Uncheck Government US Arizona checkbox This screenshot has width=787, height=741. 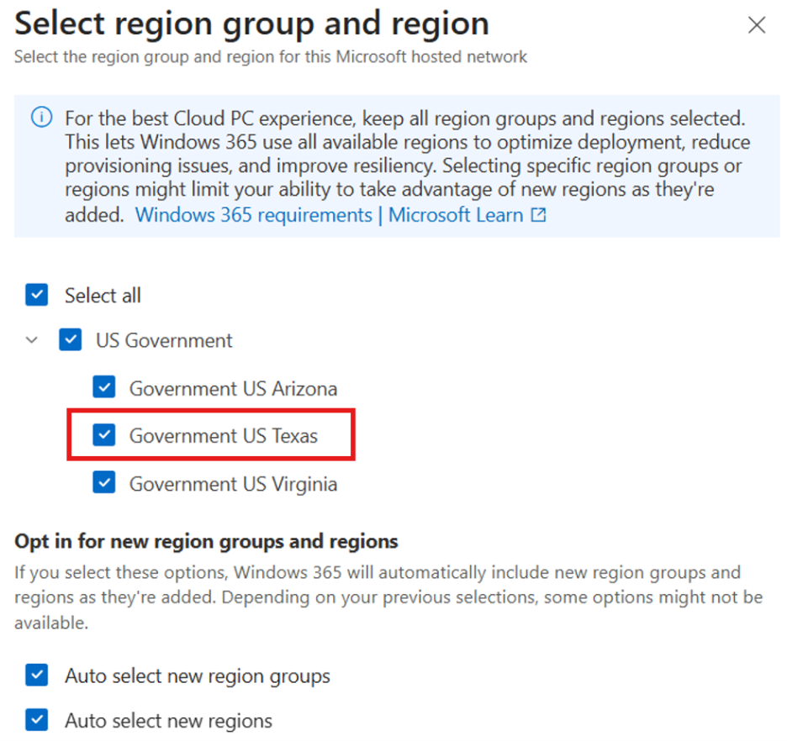click(x=103, y=388)
